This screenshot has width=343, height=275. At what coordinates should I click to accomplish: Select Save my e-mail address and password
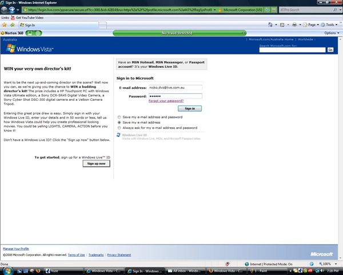pyautogui.click(x=119, y=117)
